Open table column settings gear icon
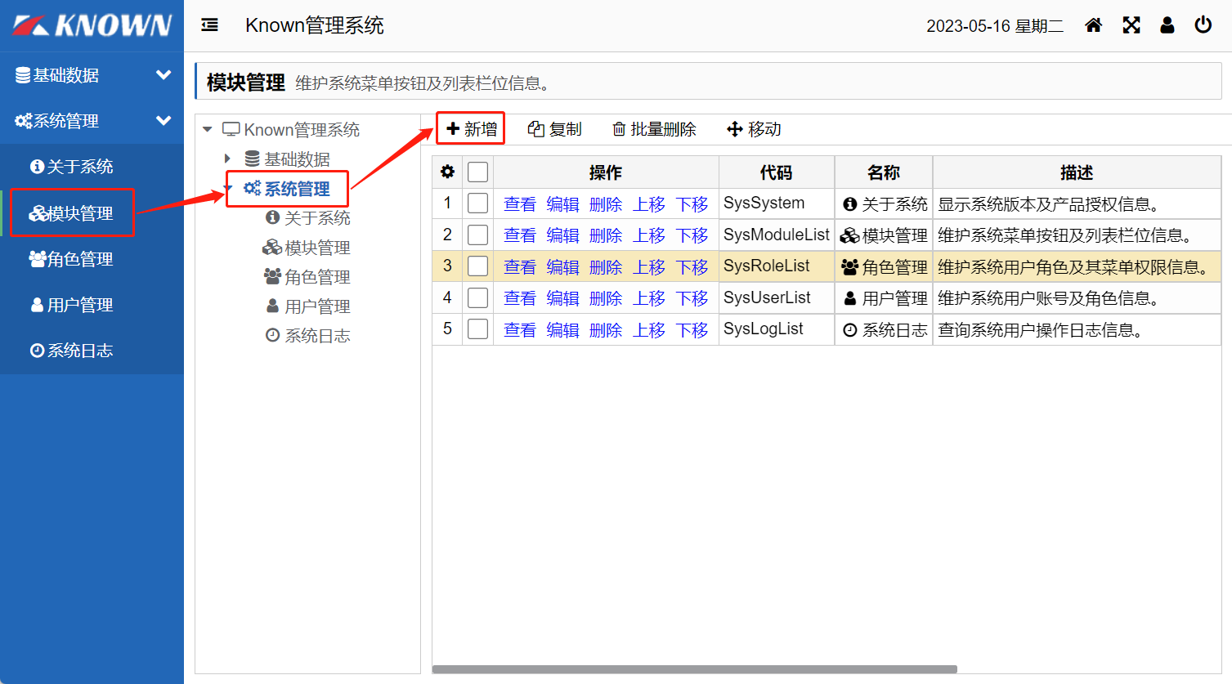The image size is (1232, 684). 447,172
